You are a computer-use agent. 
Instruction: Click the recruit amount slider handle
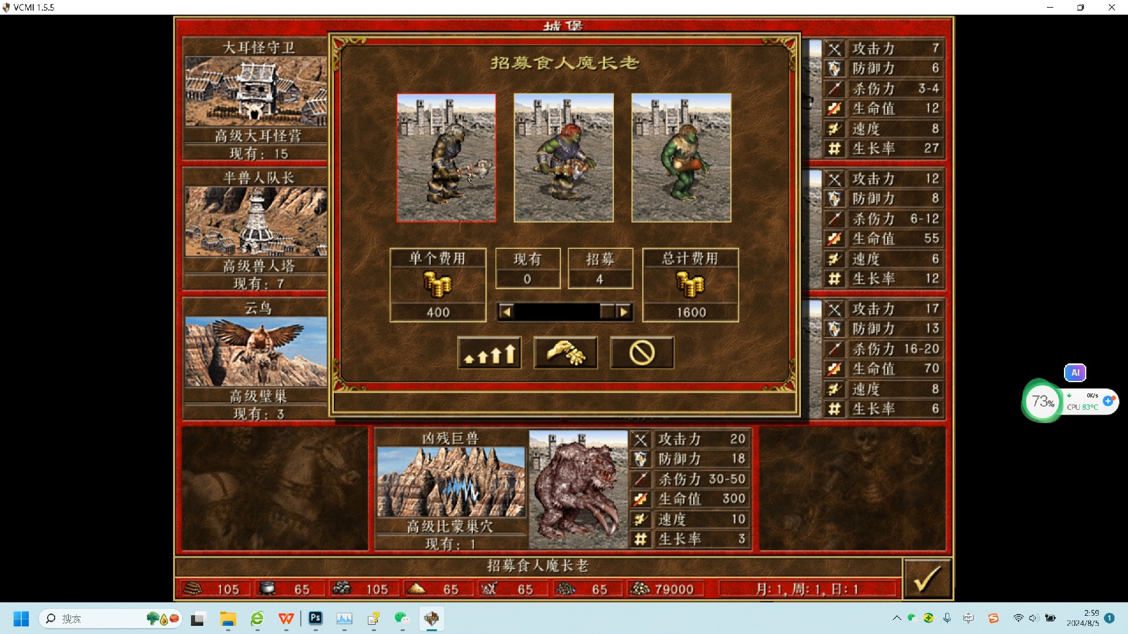point(607,312)
